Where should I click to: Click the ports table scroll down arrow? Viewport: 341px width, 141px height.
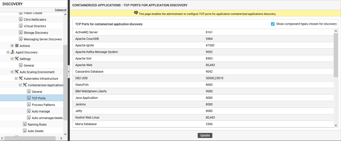tap(336, 125)
